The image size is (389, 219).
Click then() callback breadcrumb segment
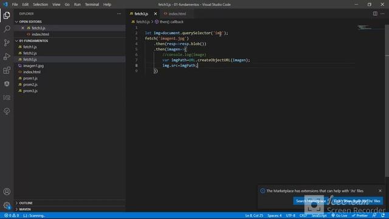coord(171,22)
